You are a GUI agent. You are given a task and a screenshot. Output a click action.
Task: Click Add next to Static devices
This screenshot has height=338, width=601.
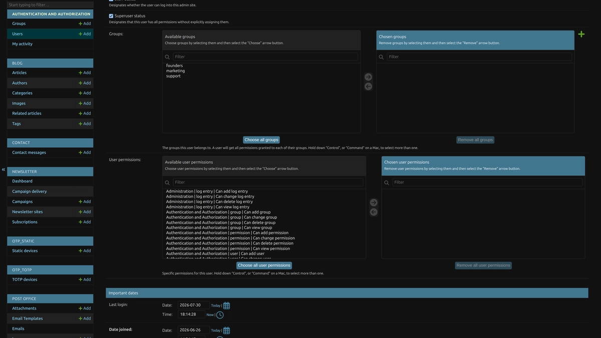click(x=85, y=251)
